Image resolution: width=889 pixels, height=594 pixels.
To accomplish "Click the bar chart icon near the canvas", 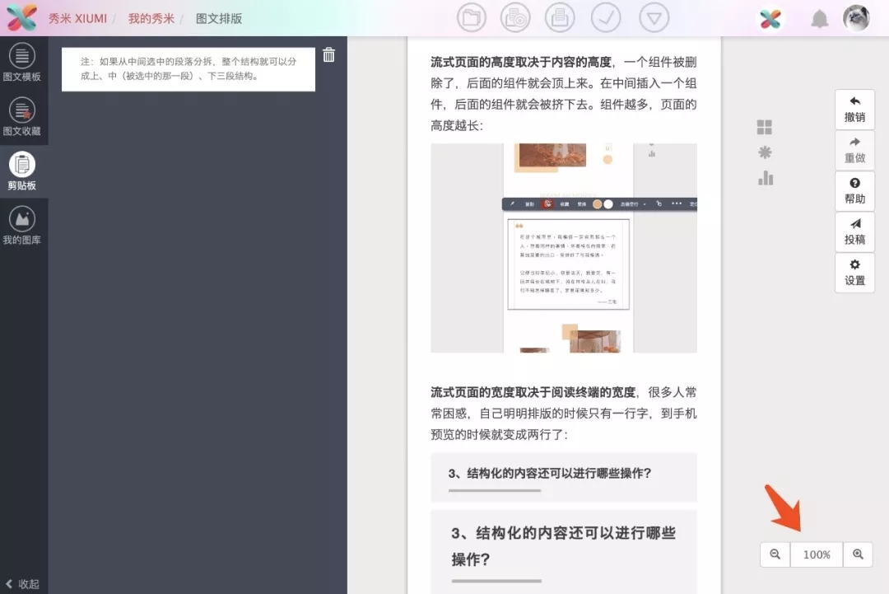I will pos(765,177).
